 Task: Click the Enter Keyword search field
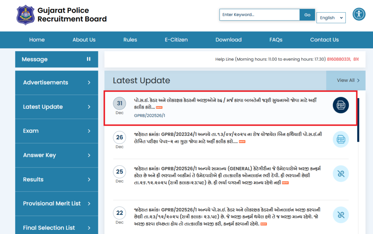(x=259, y=15)
